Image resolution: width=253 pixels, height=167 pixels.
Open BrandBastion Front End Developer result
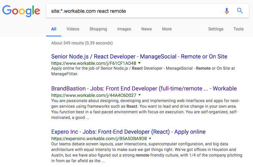pyautogui.click(x=144, y=89)
